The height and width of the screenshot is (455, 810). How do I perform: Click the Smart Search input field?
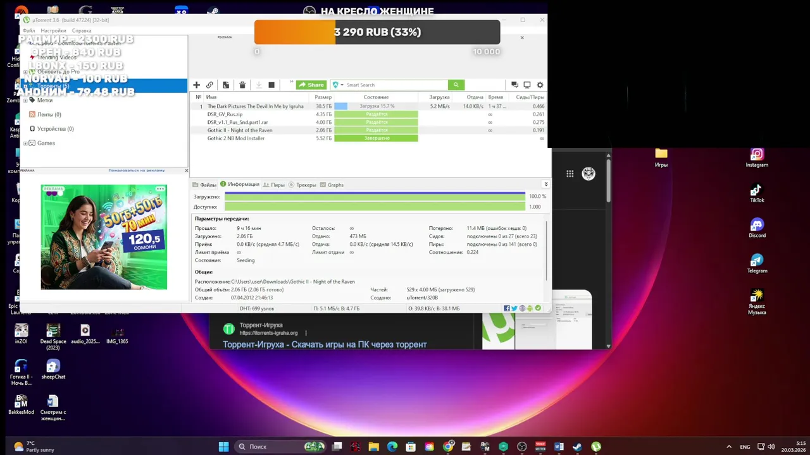[x=396, y=85]
